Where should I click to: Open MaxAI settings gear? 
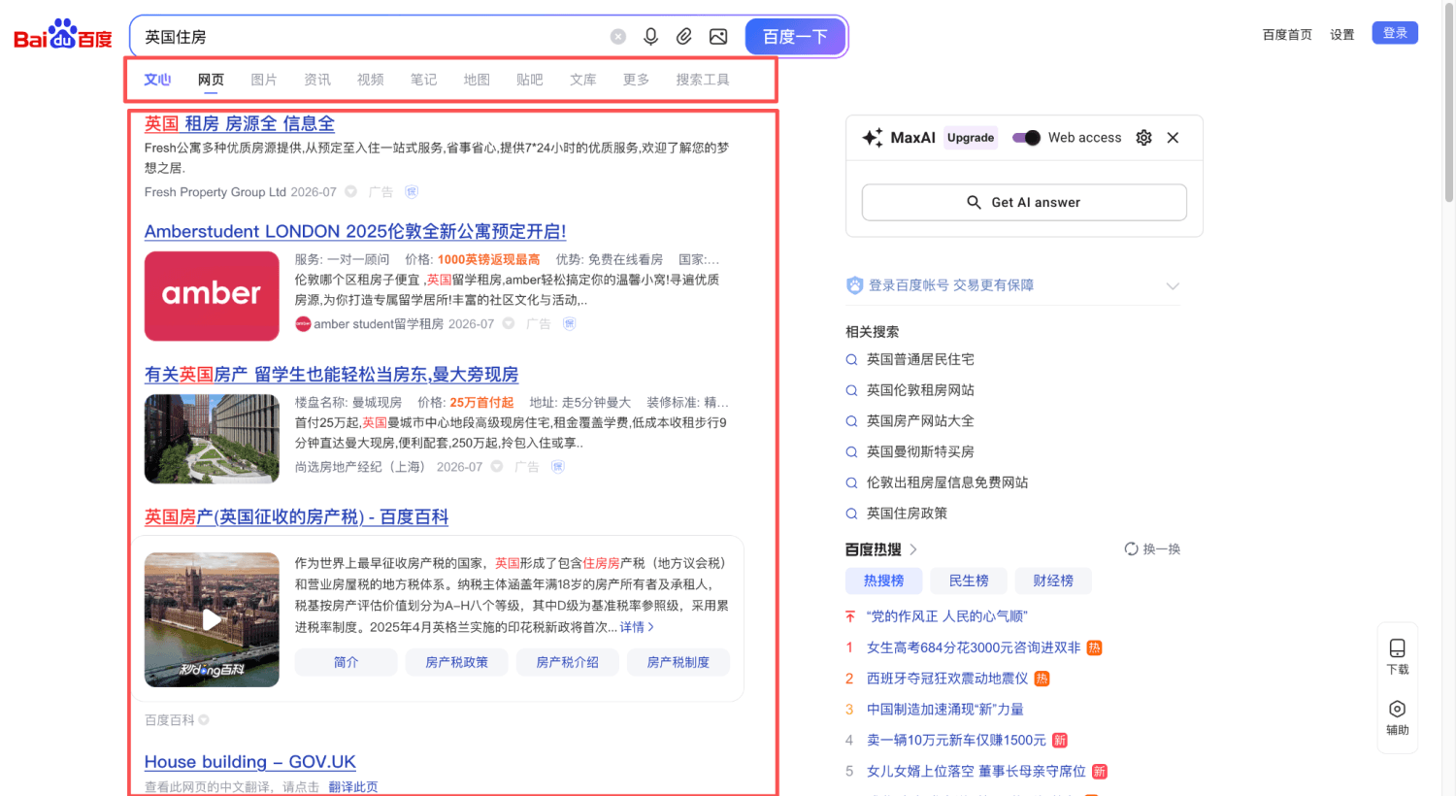[x=1144, y=138]
